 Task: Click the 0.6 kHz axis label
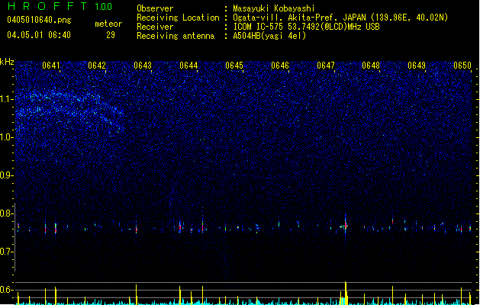point(7,290)
